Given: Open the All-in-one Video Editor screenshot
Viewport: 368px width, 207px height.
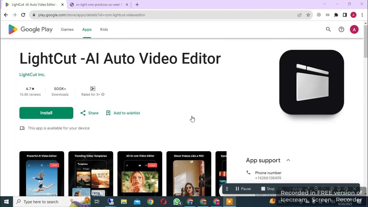Looking at the screenshot, I should tap(140, 174).
